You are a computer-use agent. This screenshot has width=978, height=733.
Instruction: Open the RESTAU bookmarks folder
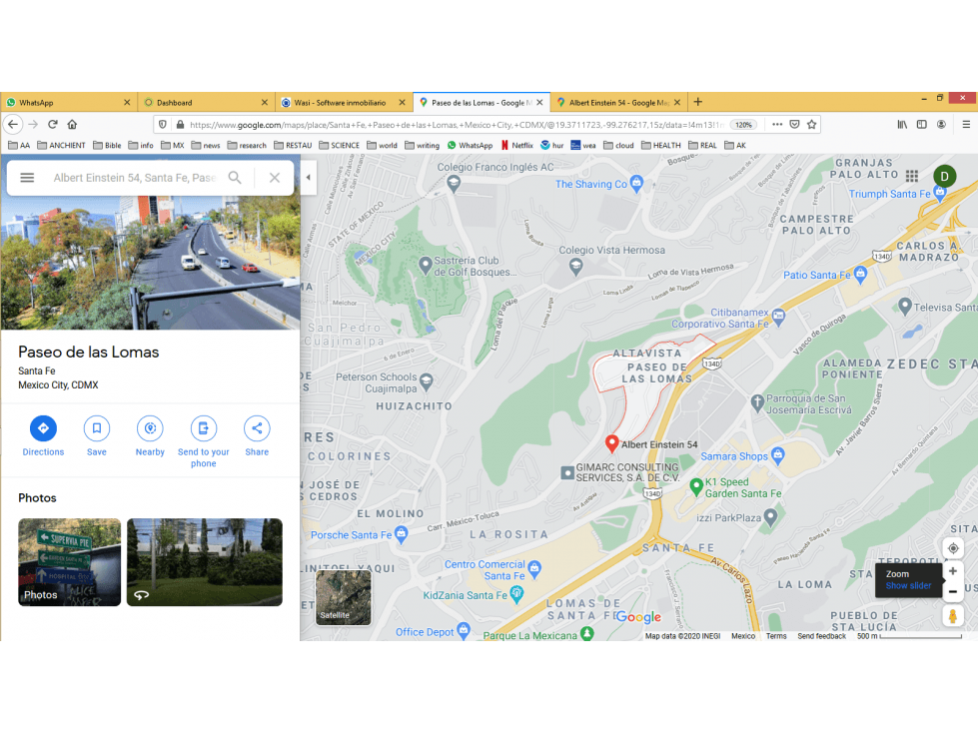[293, 145]
